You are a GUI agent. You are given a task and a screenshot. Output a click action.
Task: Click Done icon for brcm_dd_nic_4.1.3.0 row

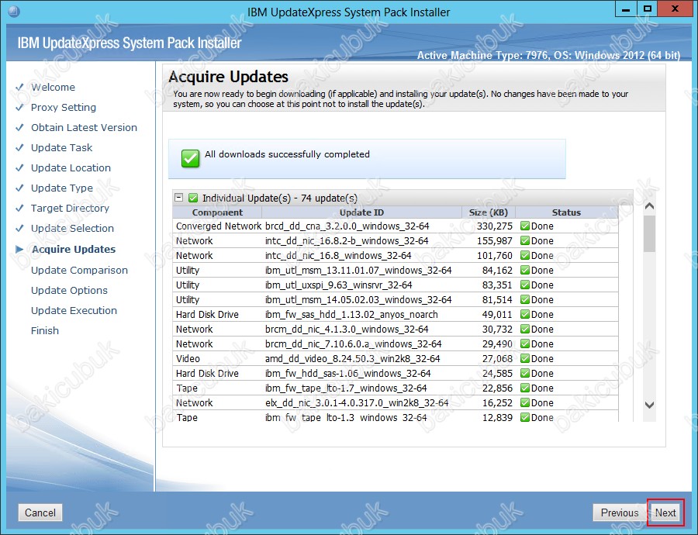pos(525,329)
